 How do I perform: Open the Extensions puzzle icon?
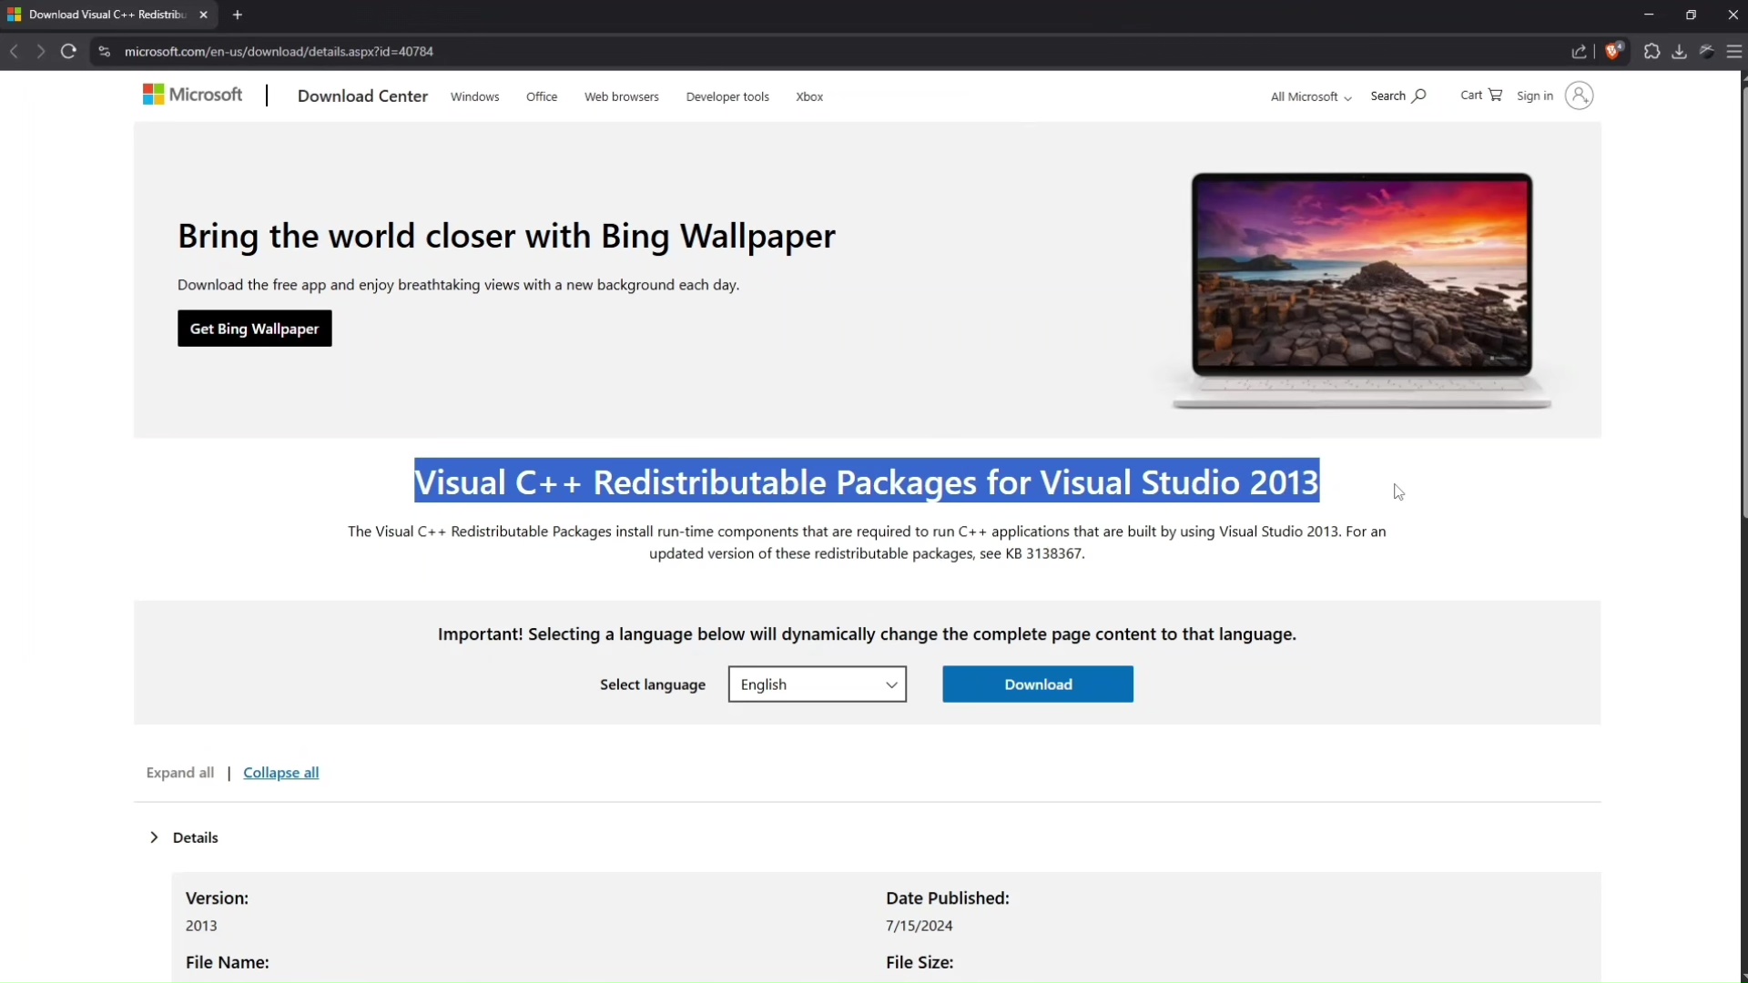click(1652, 52)
